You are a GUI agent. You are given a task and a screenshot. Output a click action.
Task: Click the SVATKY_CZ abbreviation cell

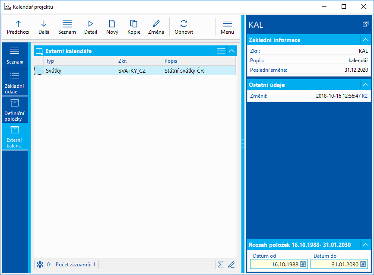[139, 70]
